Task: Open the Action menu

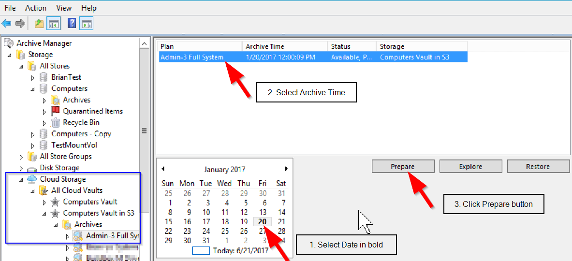Action: [36, 8]
